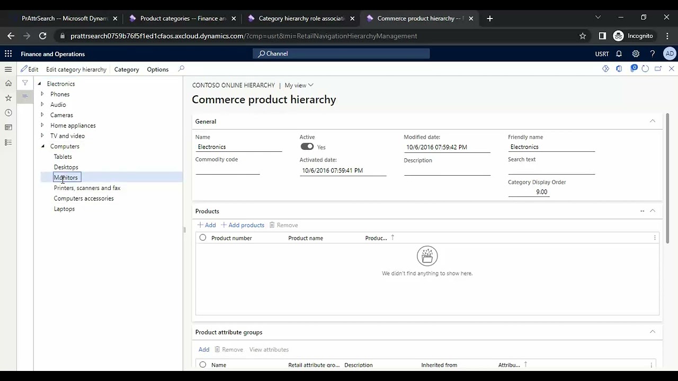This screenshot has width=678, height=381.
Task: Open the Edit category hierarchy menu
Action: pyautogui.click(x=76, y=69)
